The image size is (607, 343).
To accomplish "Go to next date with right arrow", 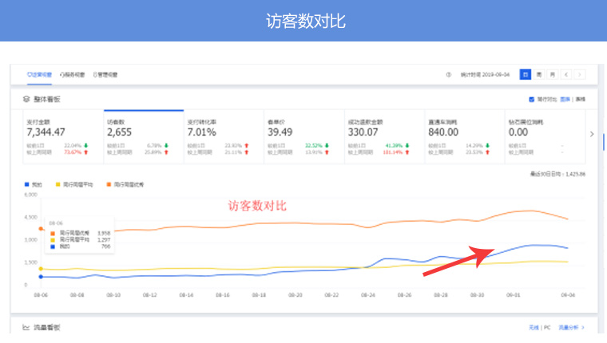I will click(579, 75).
